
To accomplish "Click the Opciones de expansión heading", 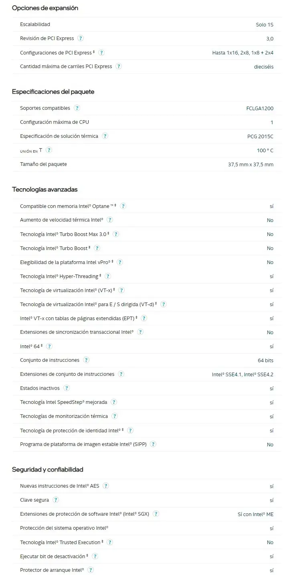I will pyautogui.click(x=45, y=8).
